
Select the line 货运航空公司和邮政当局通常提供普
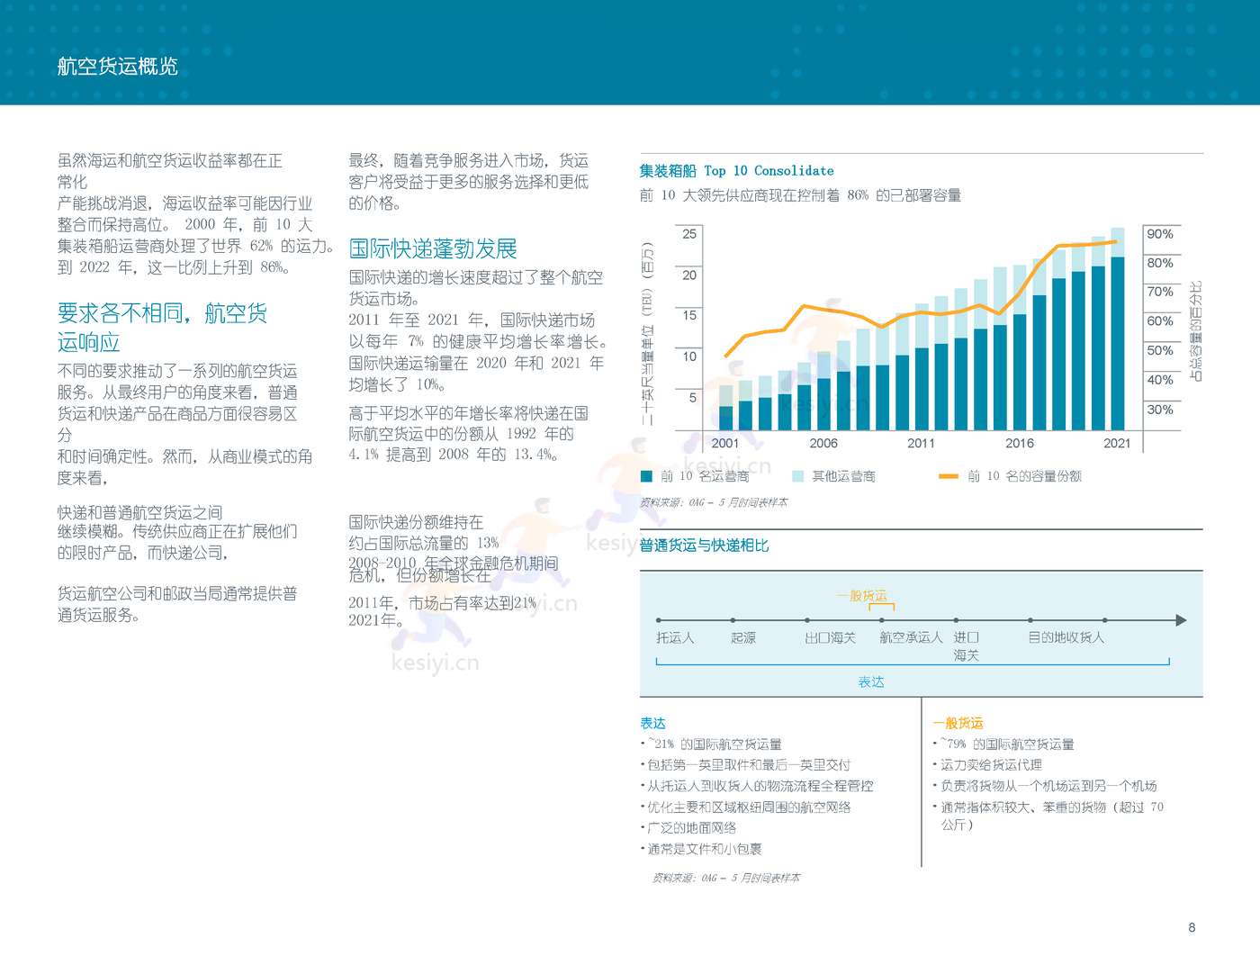[x=177, y=593]
